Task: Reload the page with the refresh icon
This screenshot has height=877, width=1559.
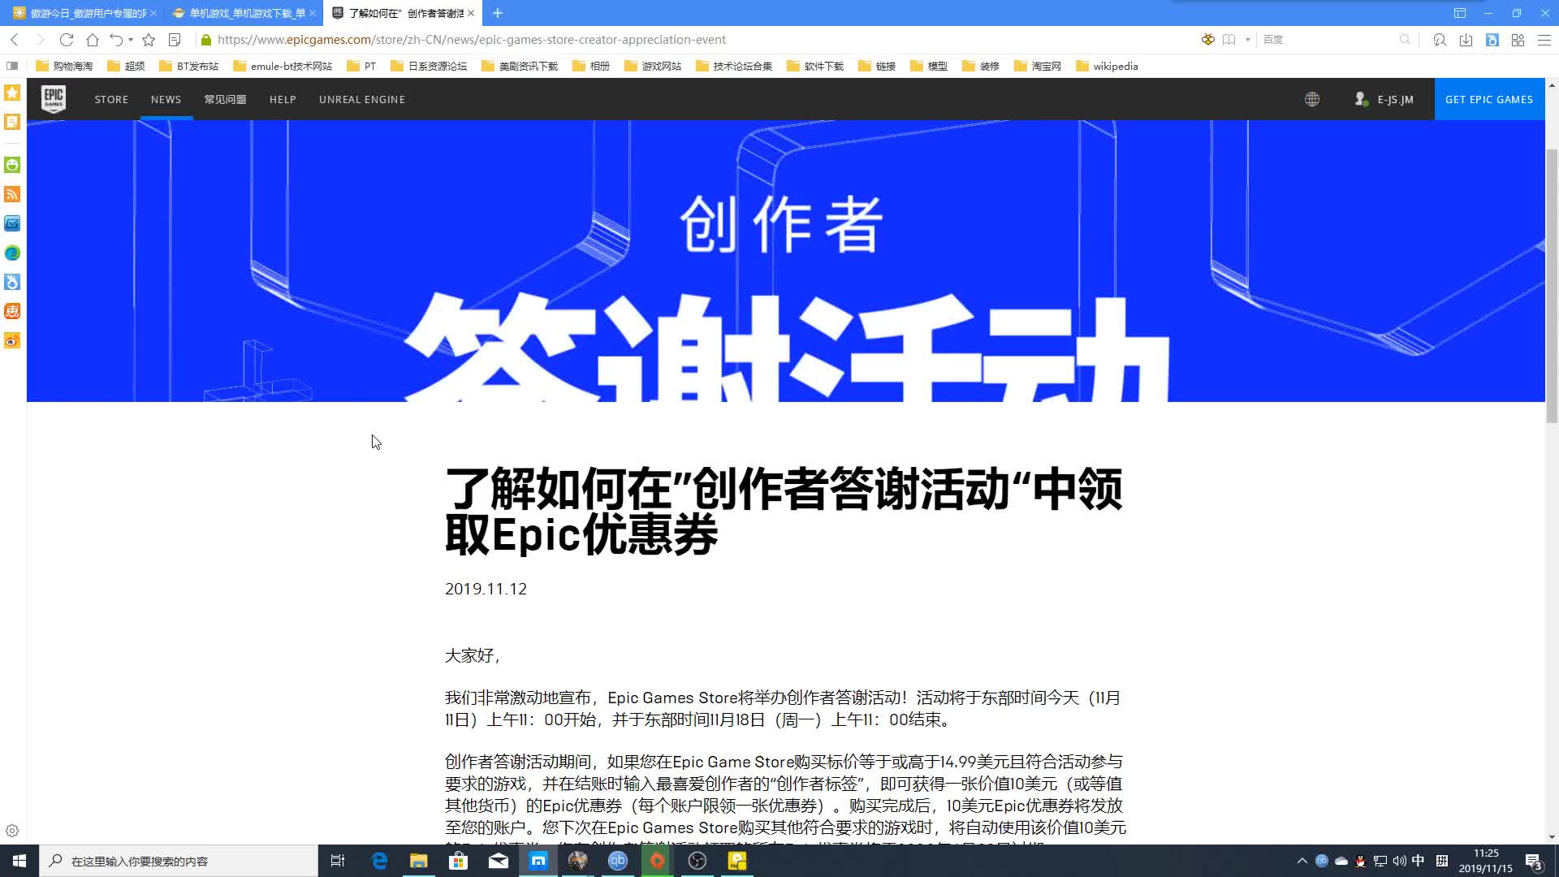Action: tap(67, 39)
